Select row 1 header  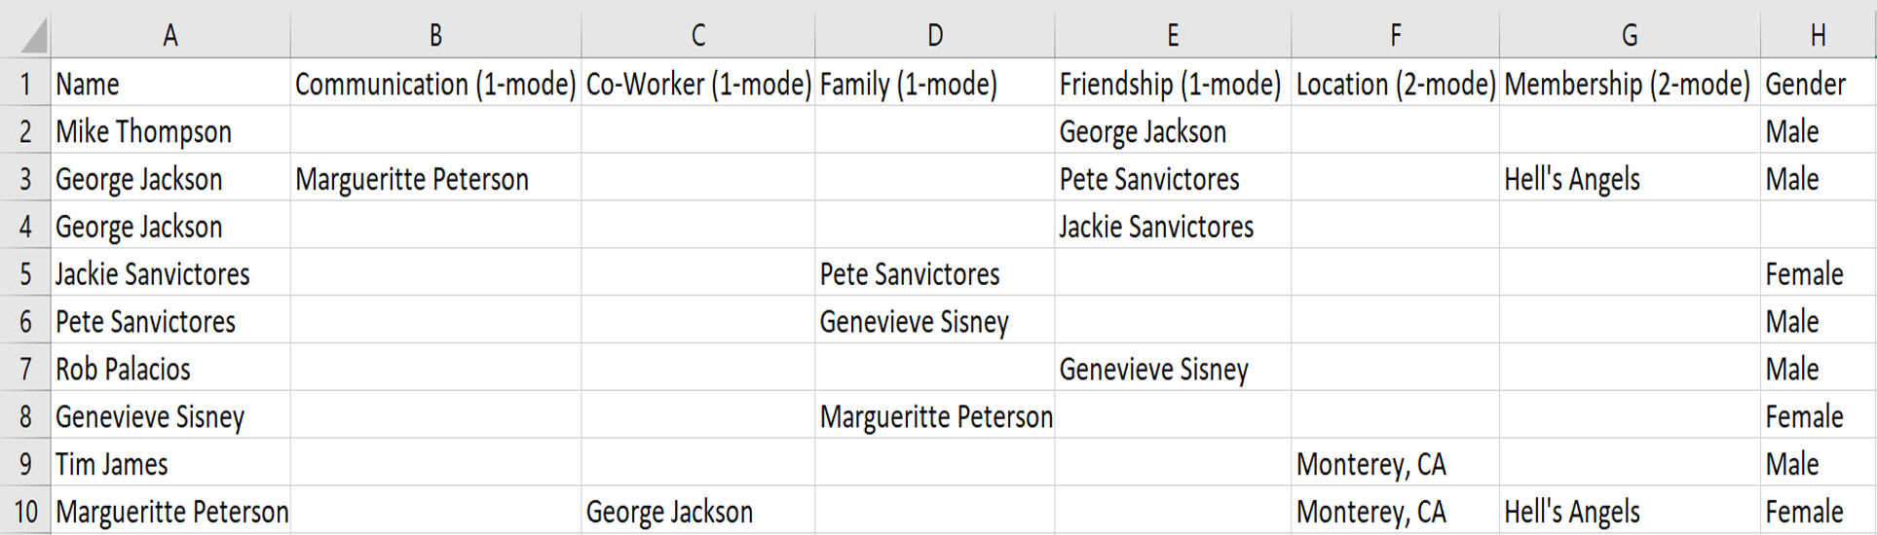25,85
